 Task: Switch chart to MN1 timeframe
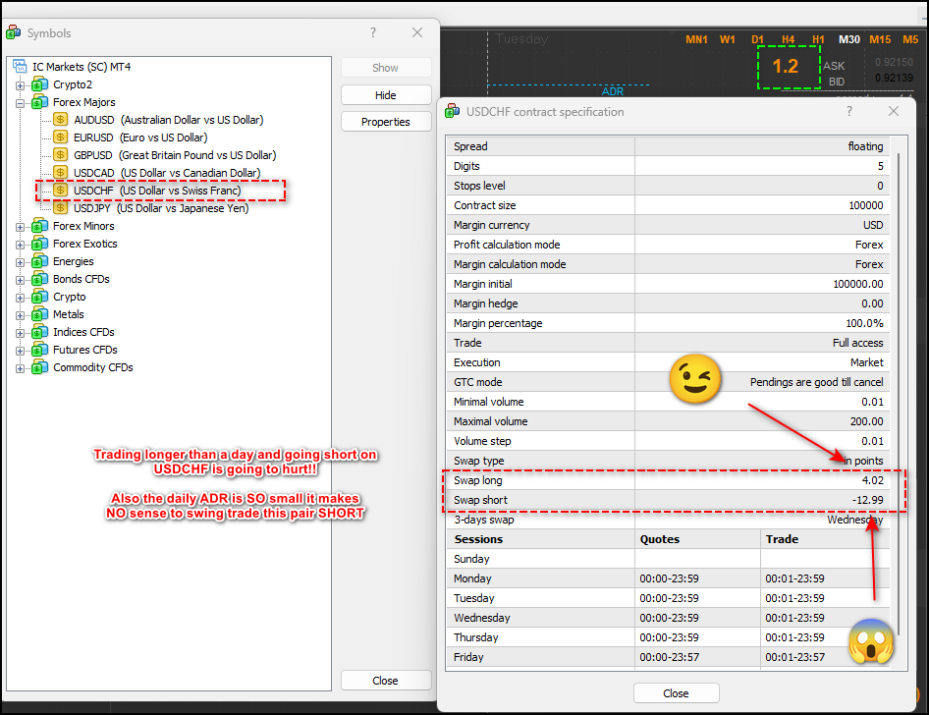(697, 39)
